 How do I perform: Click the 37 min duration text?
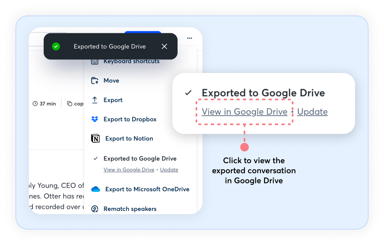pyautogui.click(x=48, y=103)
